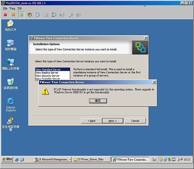The width and height of the screenshot is (194, 169).
Task: Open the 開始 Start menu
Action: coord(7,159)
